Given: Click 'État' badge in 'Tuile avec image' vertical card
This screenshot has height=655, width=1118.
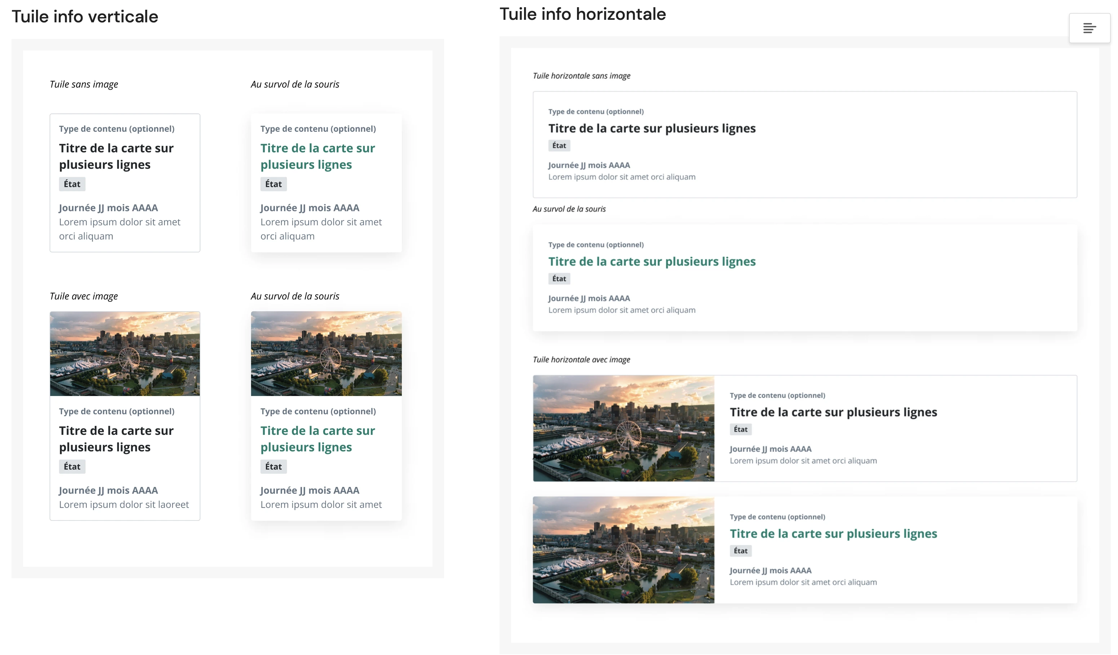Looking at the screenshot, I should (x=72, y=467).
